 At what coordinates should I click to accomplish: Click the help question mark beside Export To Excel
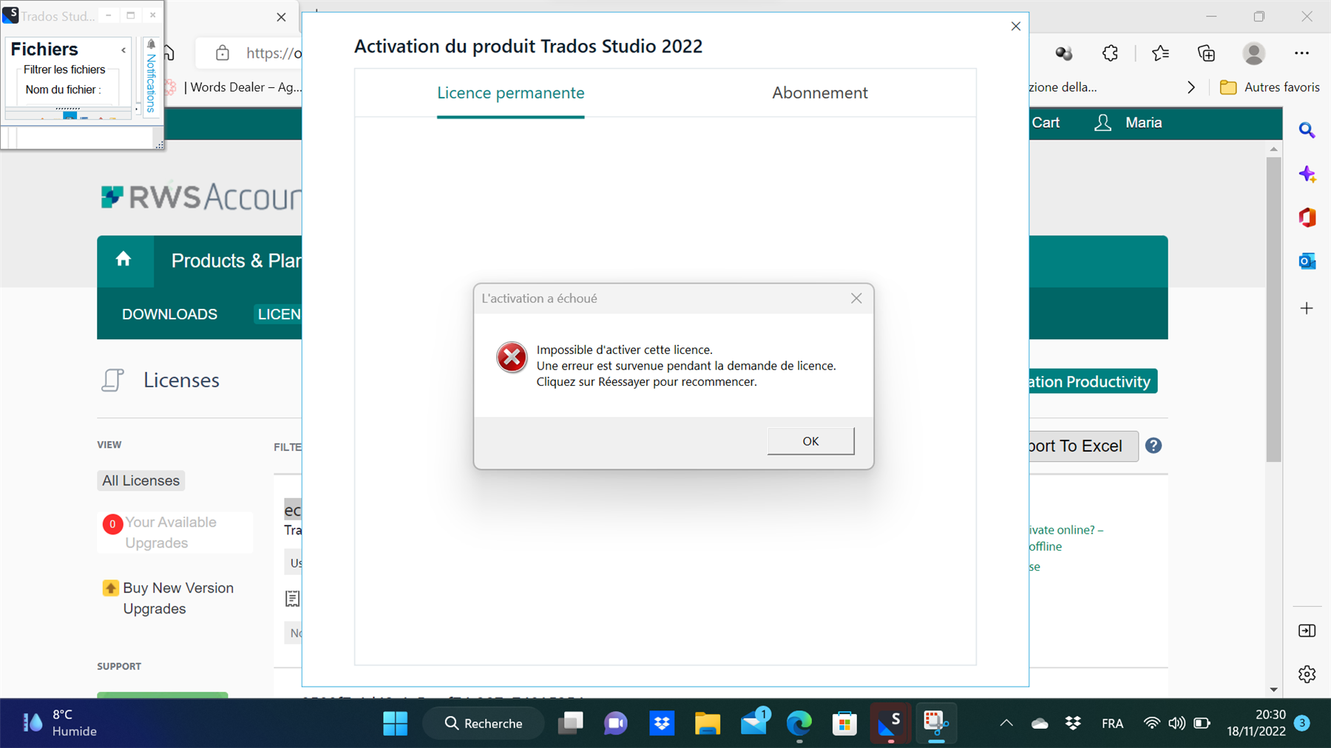tap(1154, 445)
